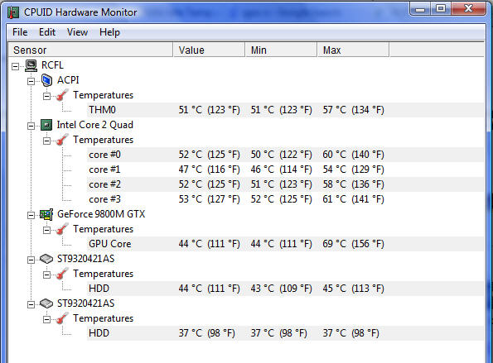Collapse the Intel Core 2 Quad node
The height and width of the screenshot is (363, 493).
pyautogui.click(x=31, y=127)
